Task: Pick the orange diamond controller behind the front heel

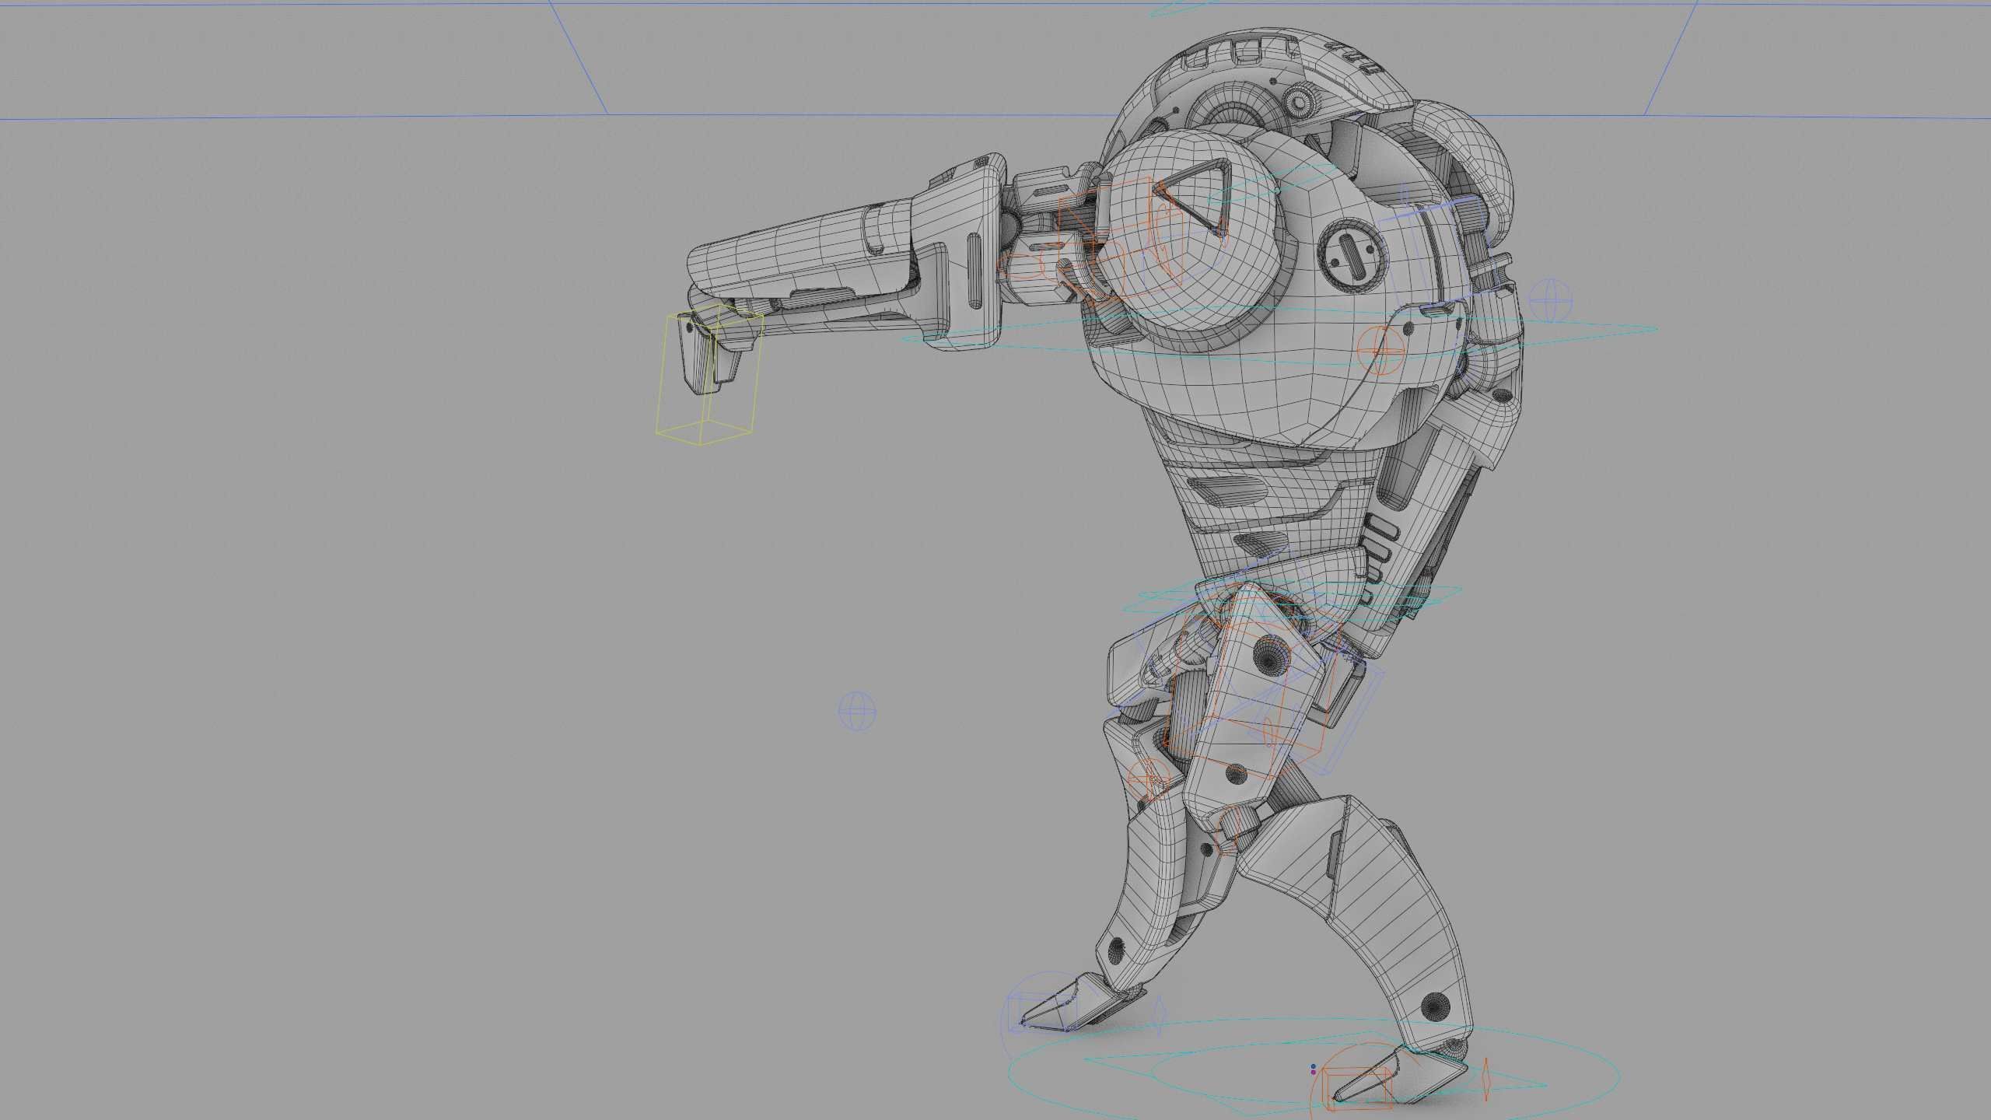Action: tap(1485, 1079)
